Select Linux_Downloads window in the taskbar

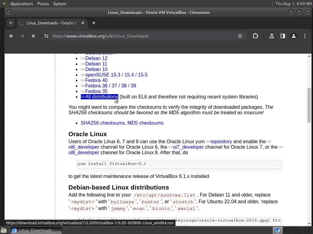pyautogui.click(x=36, y=230)
